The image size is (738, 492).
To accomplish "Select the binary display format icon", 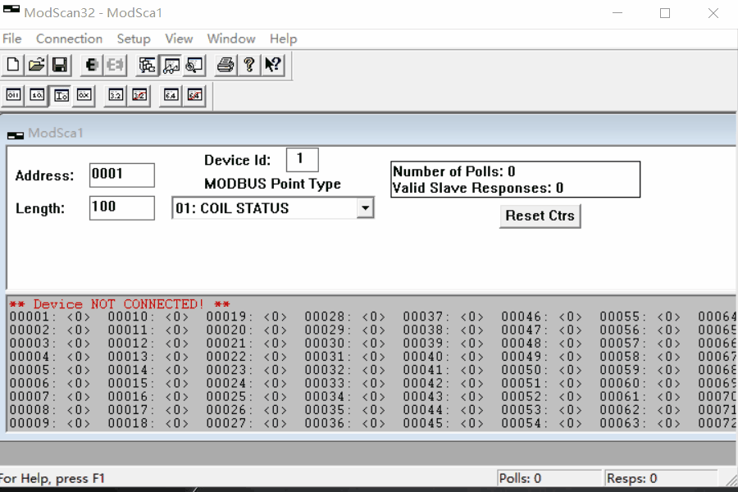I will 13,95.
